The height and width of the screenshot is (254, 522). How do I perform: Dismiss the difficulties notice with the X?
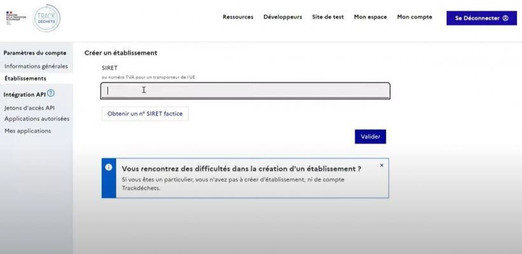(381, 165)
